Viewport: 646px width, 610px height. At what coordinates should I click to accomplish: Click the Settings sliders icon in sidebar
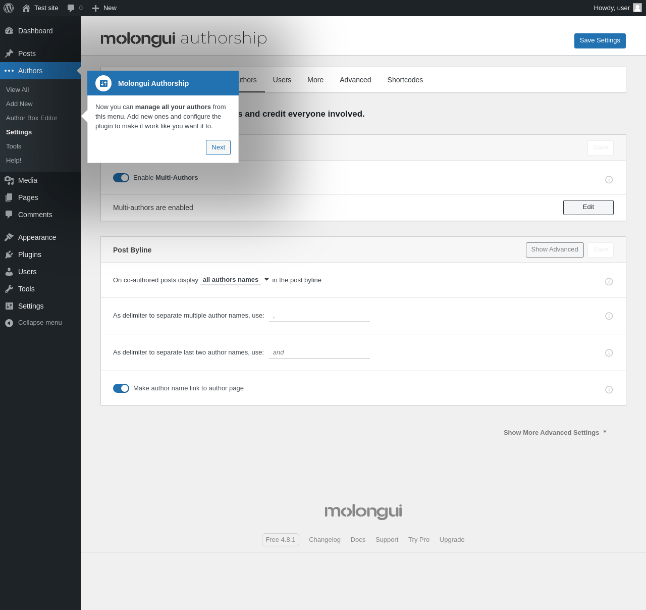pyautogui.click(x=9, y=306)
